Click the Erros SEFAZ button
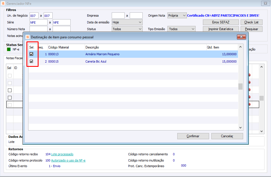 pos(221,22)
